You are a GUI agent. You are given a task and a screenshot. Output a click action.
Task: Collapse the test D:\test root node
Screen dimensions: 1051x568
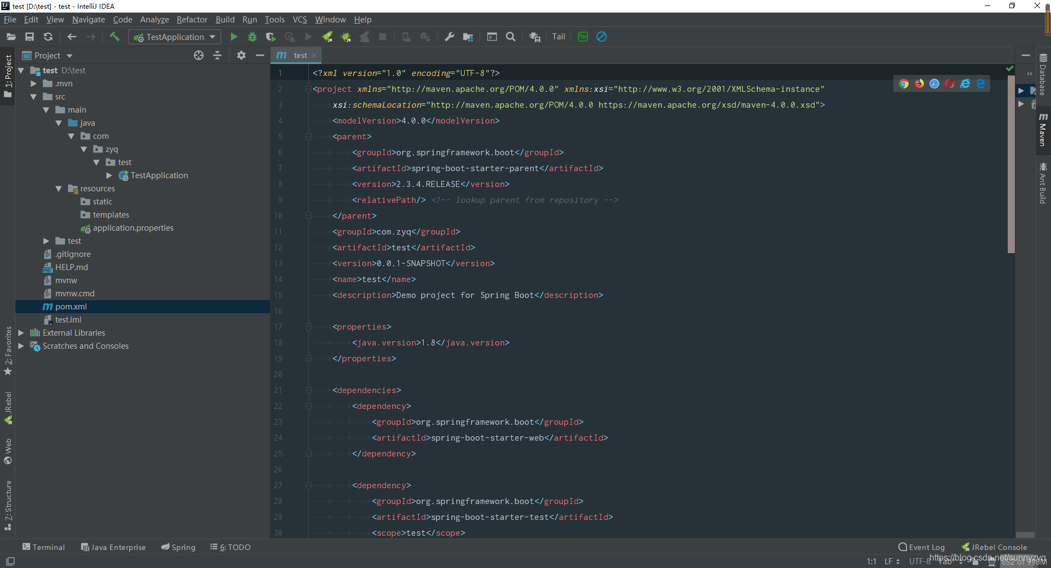[x=21, y=71]
